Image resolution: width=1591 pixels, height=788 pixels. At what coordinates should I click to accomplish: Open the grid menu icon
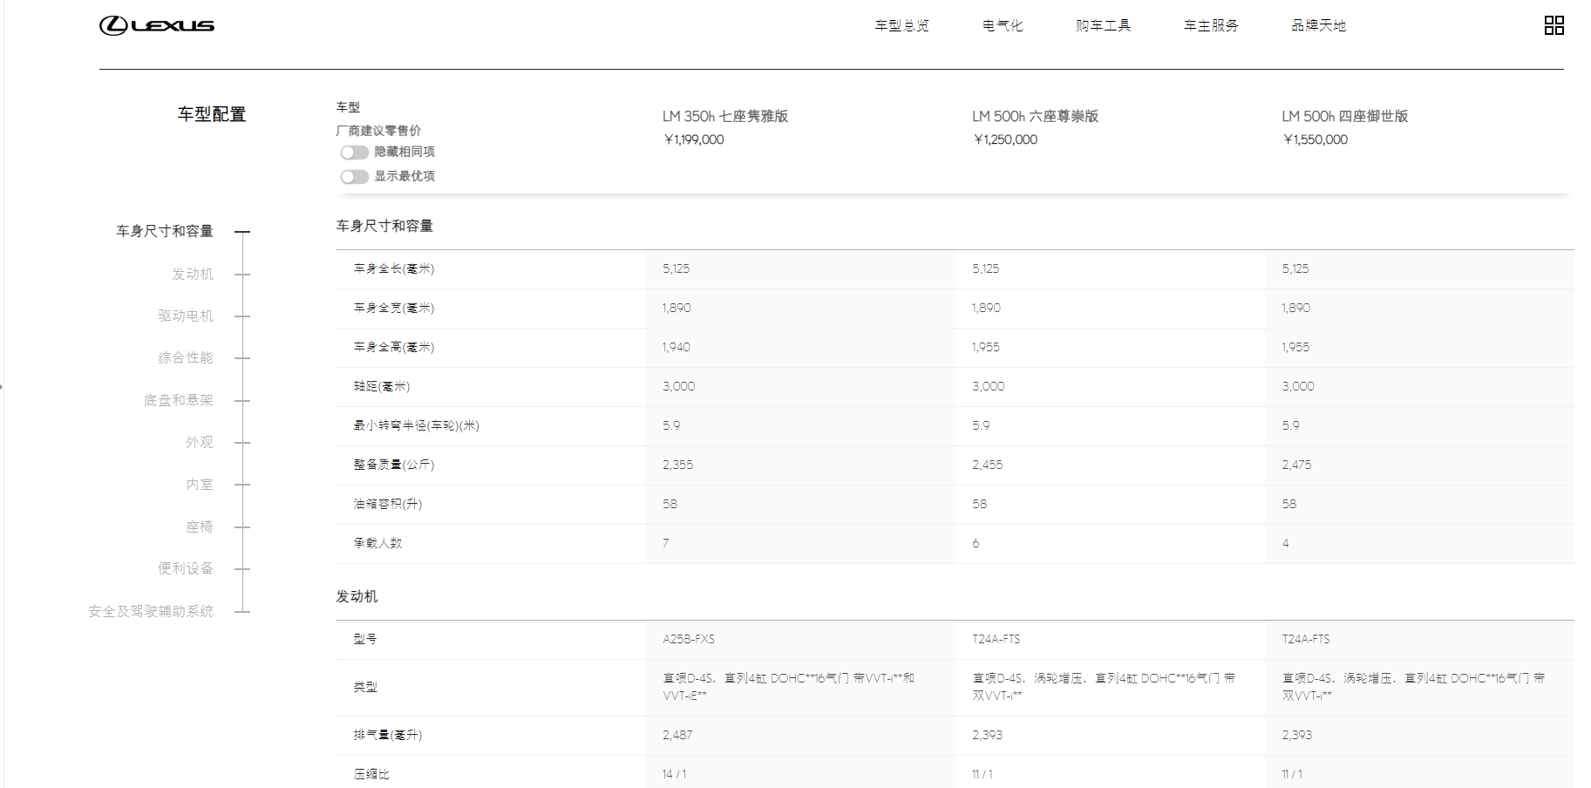click(x=1554, y=25)
